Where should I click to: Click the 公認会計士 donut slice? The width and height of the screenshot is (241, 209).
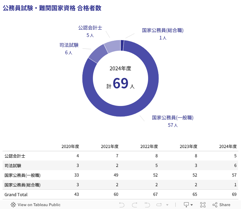click(112, 47)
